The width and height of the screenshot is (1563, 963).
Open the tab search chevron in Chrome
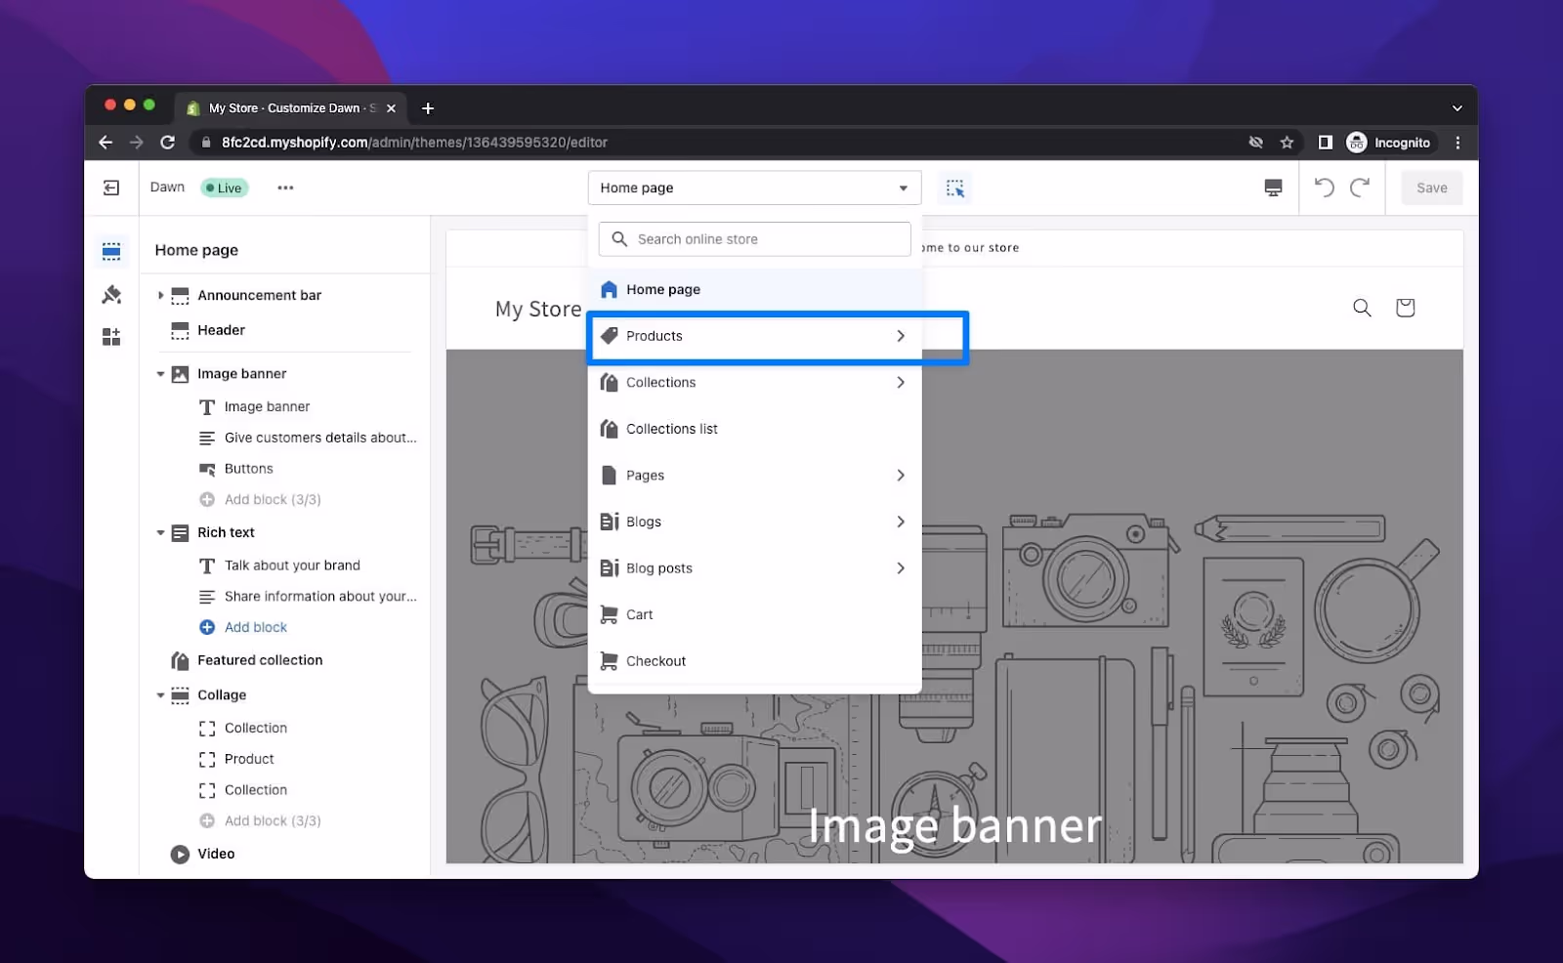(x=1457, y=108)
